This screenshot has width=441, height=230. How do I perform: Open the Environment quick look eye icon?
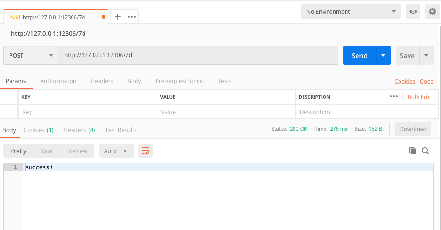(413, 11)
